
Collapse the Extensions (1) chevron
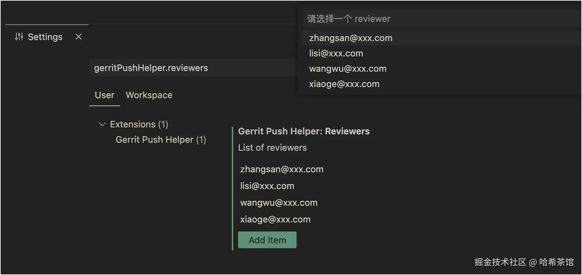pyautogui.click(x=102, y=124)
